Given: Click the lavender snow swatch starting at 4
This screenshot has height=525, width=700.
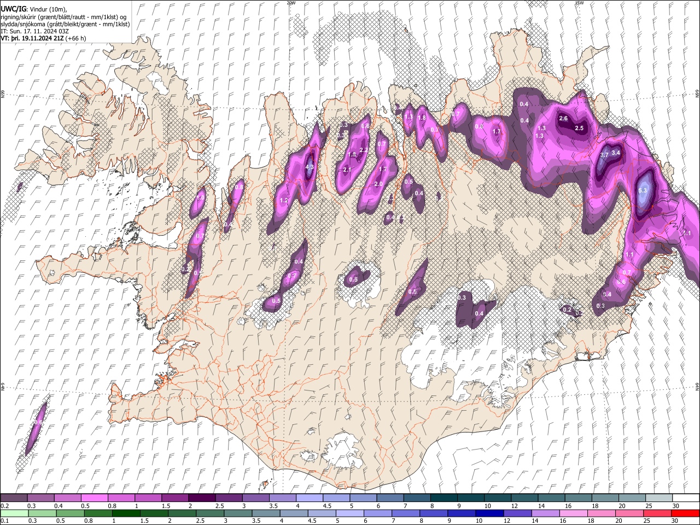Looking at the screenshot, I should (308, 498).
